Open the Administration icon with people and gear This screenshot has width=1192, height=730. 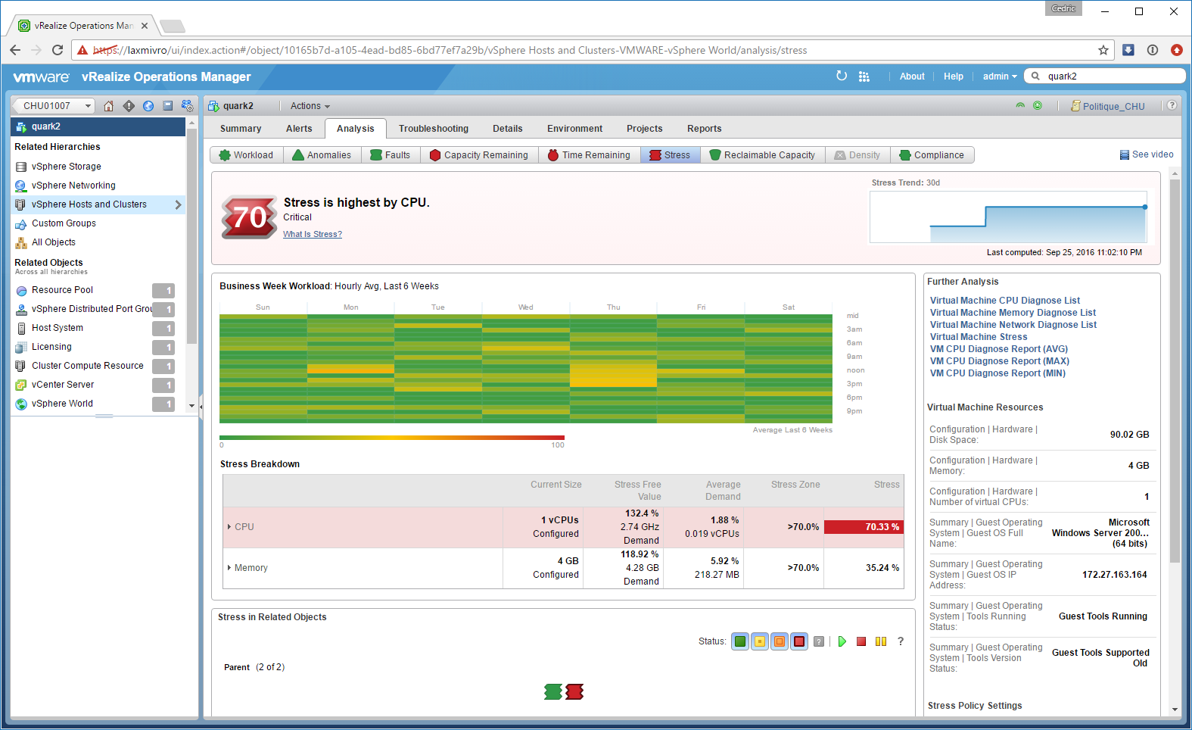[x=187, y=106]
